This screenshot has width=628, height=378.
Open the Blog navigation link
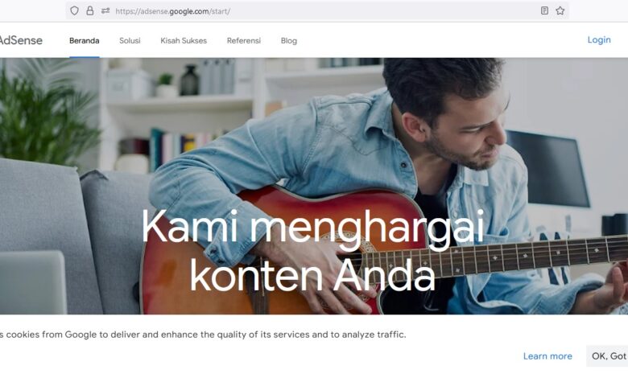289,40
